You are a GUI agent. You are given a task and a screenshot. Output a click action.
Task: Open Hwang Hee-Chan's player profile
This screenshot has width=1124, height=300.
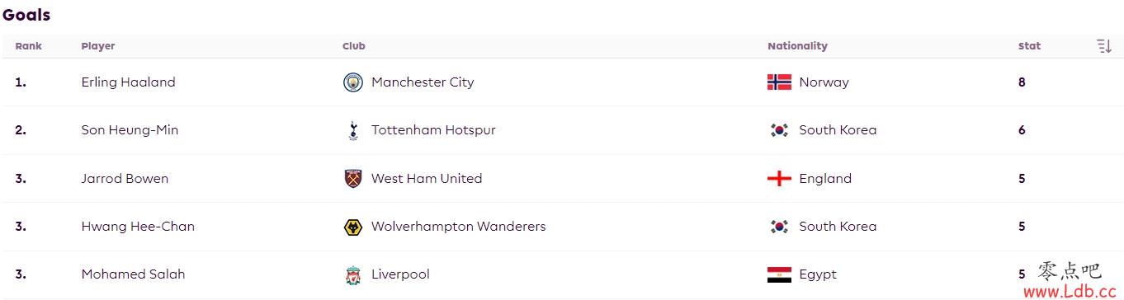138,227
